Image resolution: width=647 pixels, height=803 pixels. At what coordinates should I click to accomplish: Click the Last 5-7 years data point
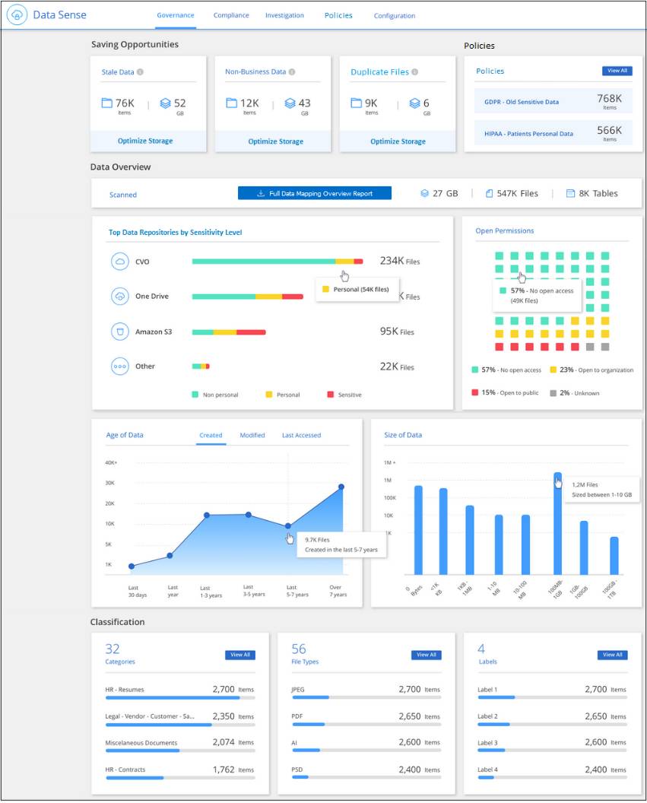click(x=287, y=525)
